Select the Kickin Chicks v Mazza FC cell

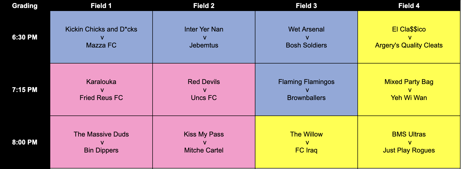(x=101, y=37)
